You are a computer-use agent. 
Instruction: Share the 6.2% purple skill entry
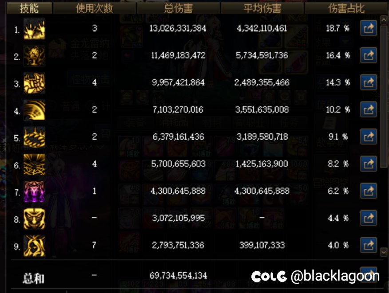369,191
